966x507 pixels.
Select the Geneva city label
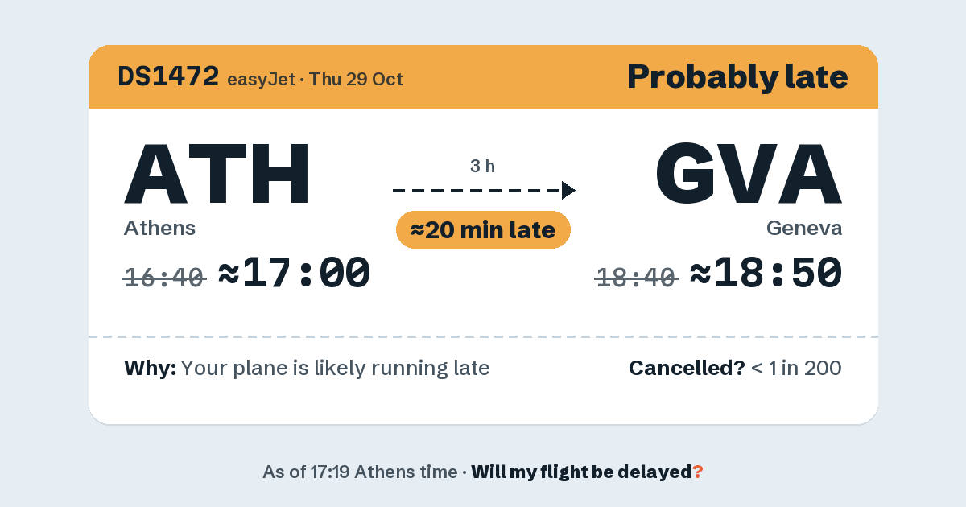[x=804, y=228]
